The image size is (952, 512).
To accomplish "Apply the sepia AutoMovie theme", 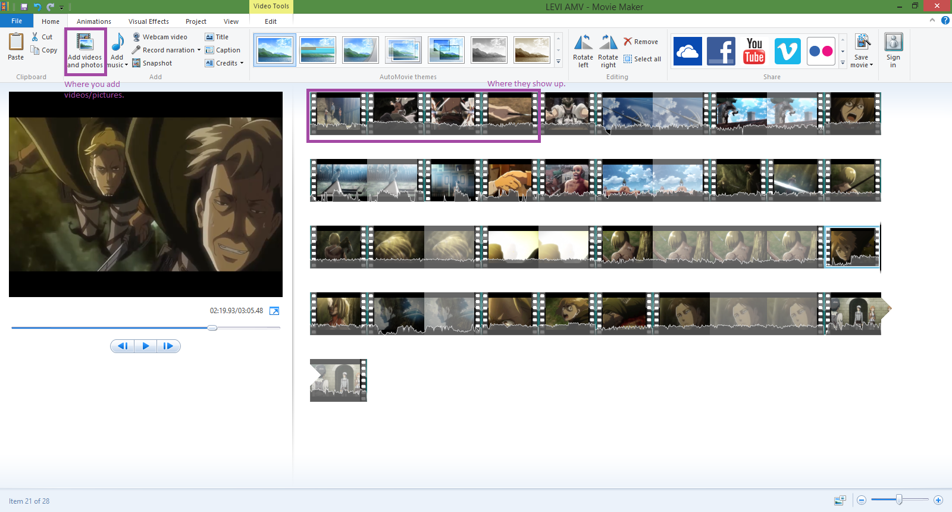I will 532,50.
